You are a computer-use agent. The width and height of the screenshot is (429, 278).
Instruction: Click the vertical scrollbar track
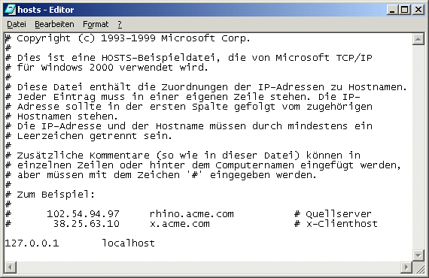(418, 147)
